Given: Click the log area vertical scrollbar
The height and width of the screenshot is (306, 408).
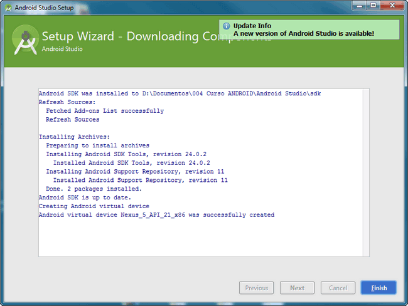Looking at the screenshot, I should [x=366, y=172].
